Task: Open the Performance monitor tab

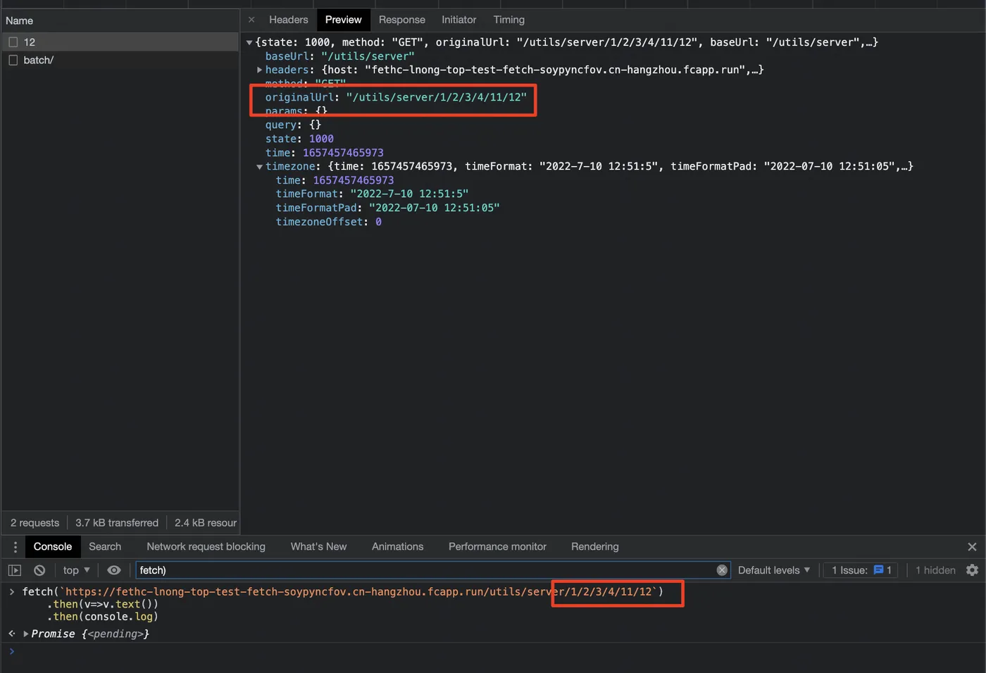Action: click(497, 546)
